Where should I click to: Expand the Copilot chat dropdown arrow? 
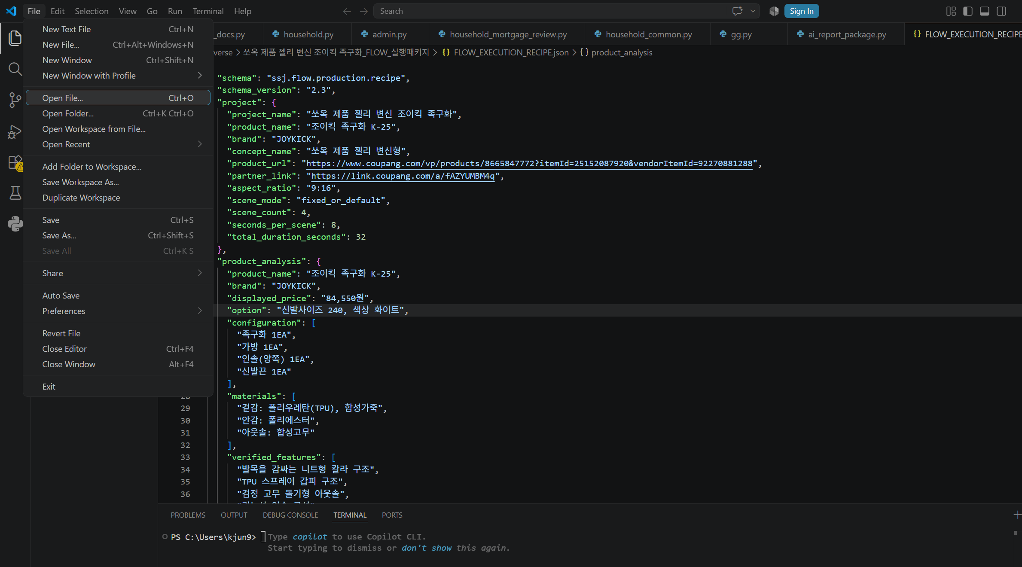[753, 11]
